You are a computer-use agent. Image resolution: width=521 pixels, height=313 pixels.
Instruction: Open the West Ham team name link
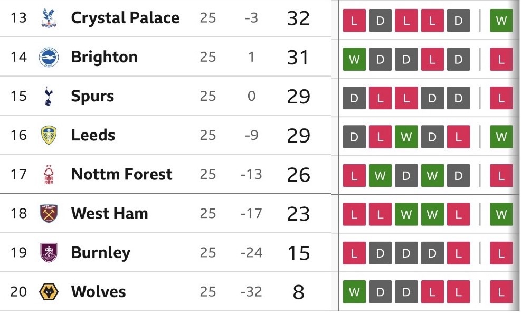[x=109, y=214]
